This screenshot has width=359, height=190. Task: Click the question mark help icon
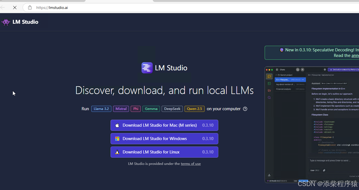(x=245, y=109)
